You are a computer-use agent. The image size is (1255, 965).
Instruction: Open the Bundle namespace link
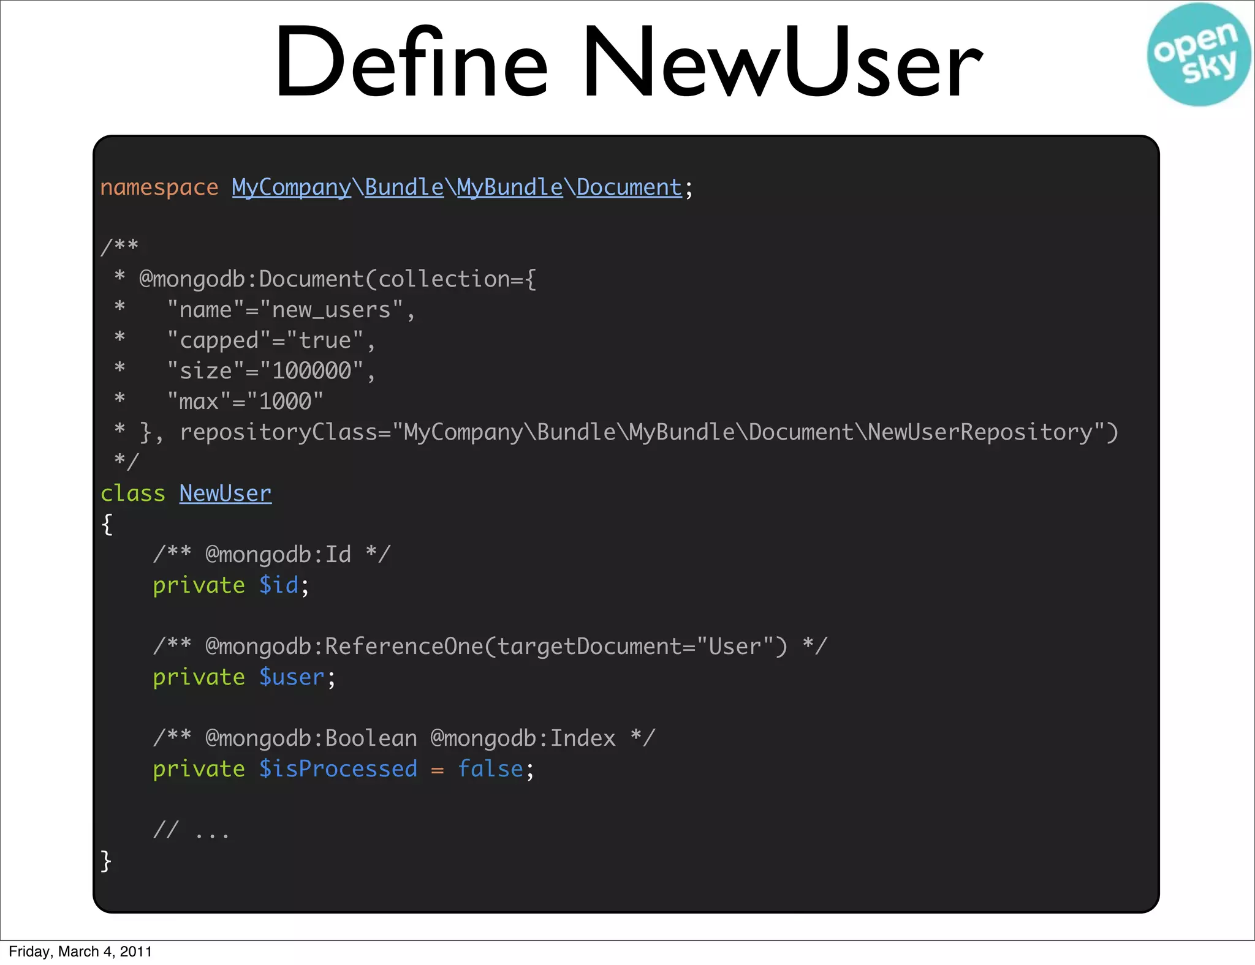click(x=404, y=187)
